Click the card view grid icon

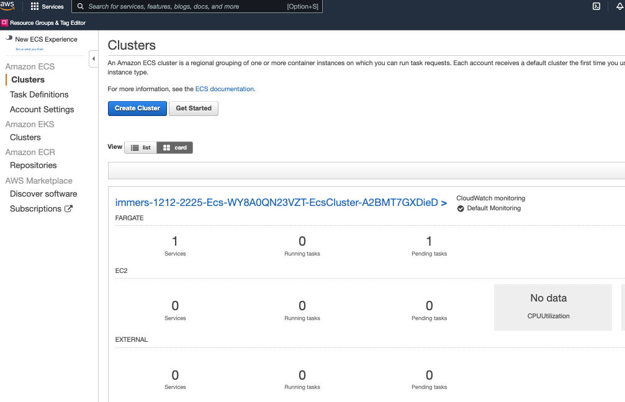(x=166, y=148)
